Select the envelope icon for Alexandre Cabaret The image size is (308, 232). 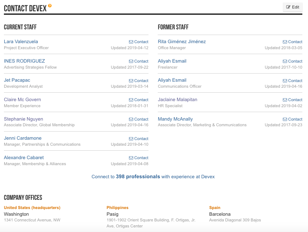[131, 158]
